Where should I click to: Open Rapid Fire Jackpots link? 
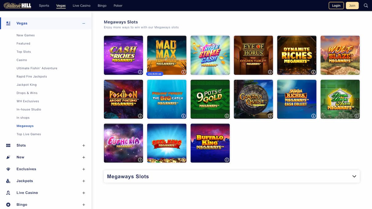click(x=32, y=77)
